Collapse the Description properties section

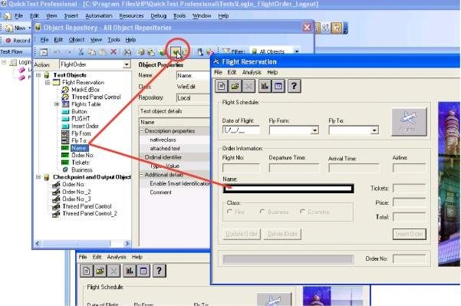click(x=141, y=131)
